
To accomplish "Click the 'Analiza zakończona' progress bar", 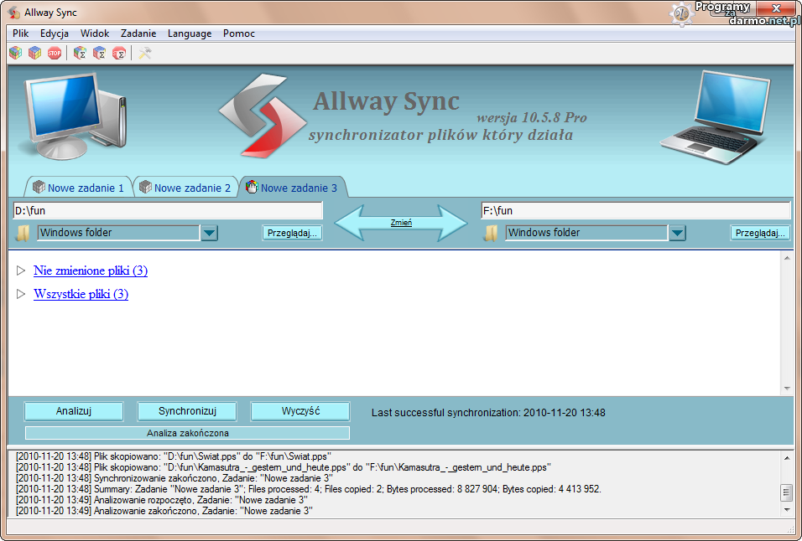I will pos(187,433).
